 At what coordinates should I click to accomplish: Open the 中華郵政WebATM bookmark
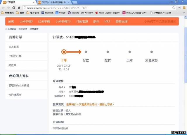161,13
